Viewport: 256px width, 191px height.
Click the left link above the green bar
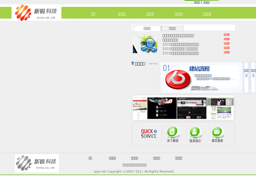pyautogui.click(x=197, y=2)
